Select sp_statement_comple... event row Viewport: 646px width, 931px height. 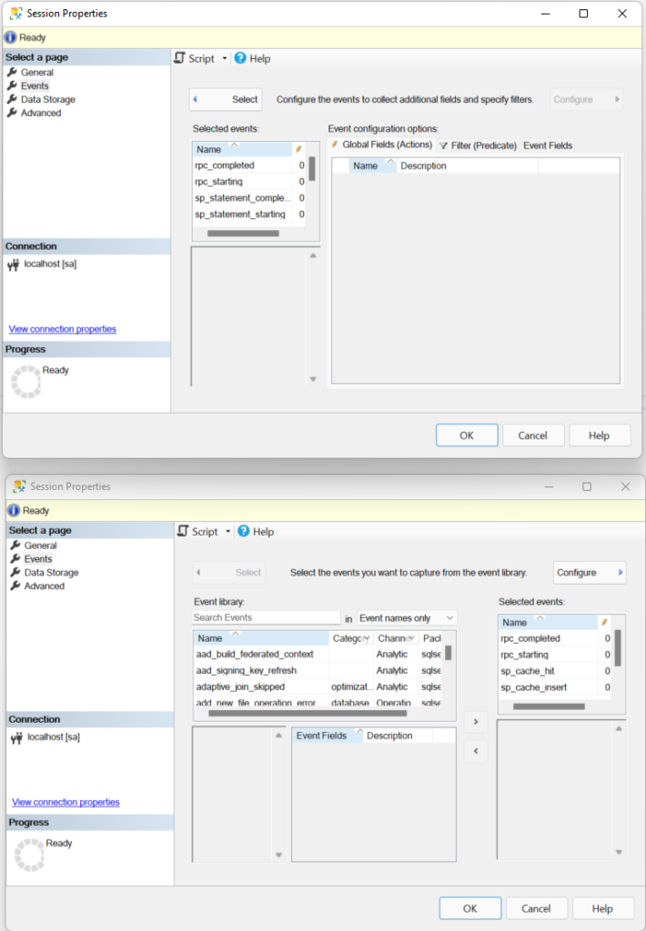point(248,197)
